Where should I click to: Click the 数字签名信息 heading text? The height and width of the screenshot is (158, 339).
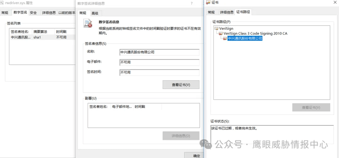(109, 22)
